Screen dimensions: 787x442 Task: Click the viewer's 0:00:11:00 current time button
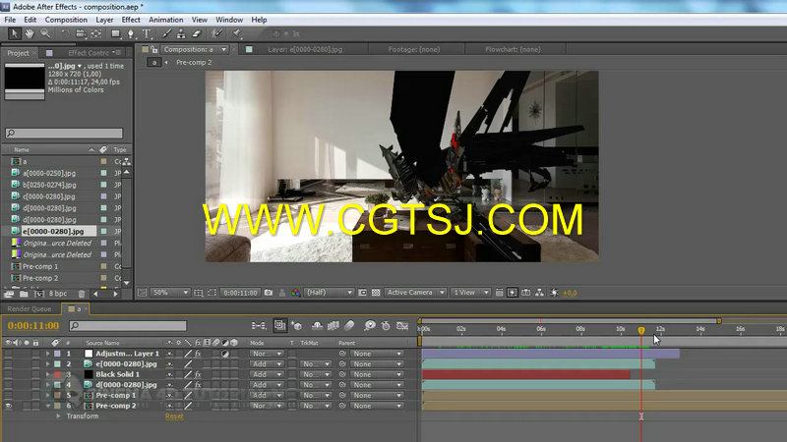[240, 293]
